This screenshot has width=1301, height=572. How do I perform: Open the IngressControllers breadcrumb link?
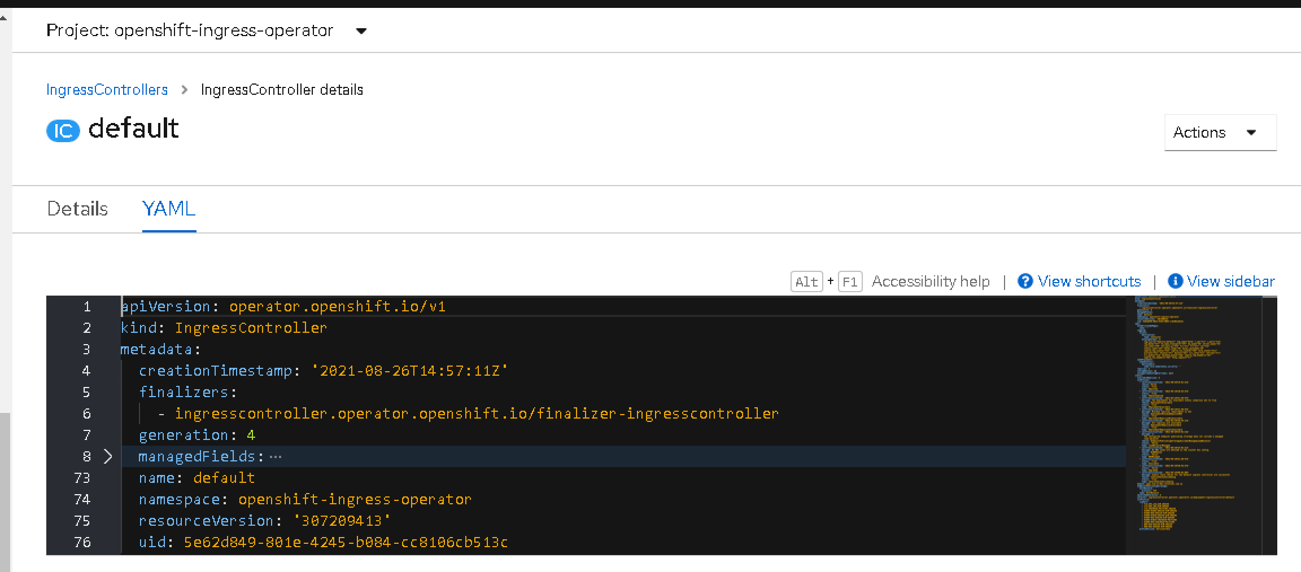point(107,89)
